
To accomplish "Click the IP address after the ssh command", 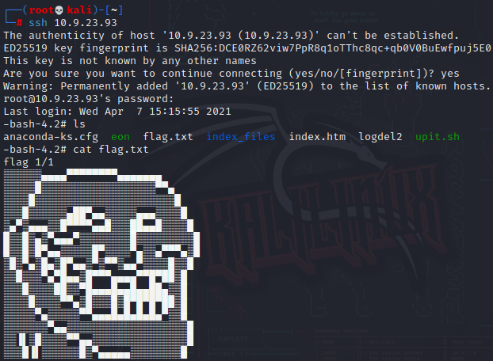I will 86,23.
